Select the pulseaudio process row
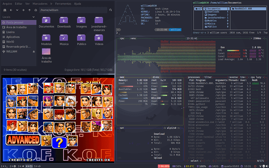Screen dimensions: 269x168 [227, 98]
